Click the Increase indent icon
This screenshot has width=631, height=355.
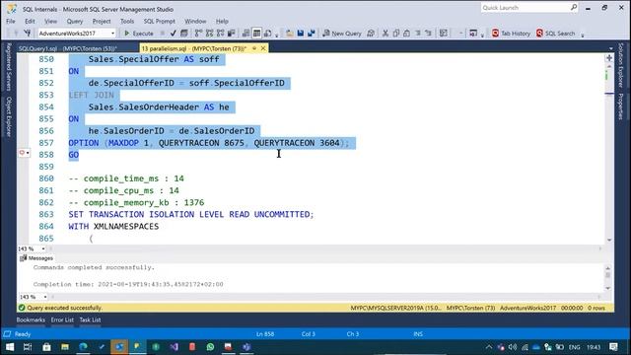click(x=428, y=34)
